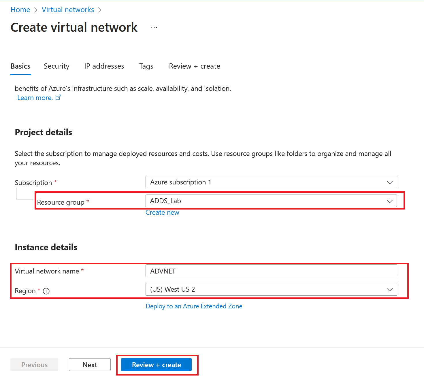Click chevron arrow of ADDS_Lab dropdown
Image resolution: width=424 pixels, height=381 pixels.
click(x=390, y=201)
